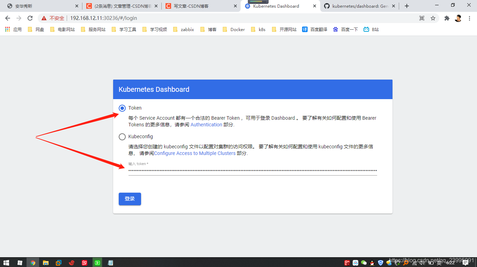
Task: Open the green video app on taskbar
Action: tap(97, 262)
